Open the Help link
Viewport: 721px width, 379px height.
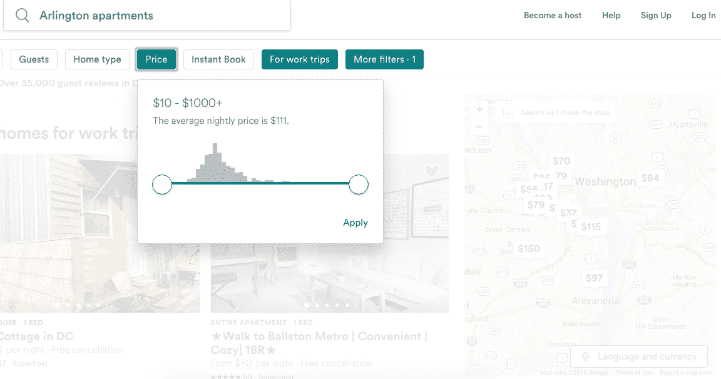tap(611, 15)
